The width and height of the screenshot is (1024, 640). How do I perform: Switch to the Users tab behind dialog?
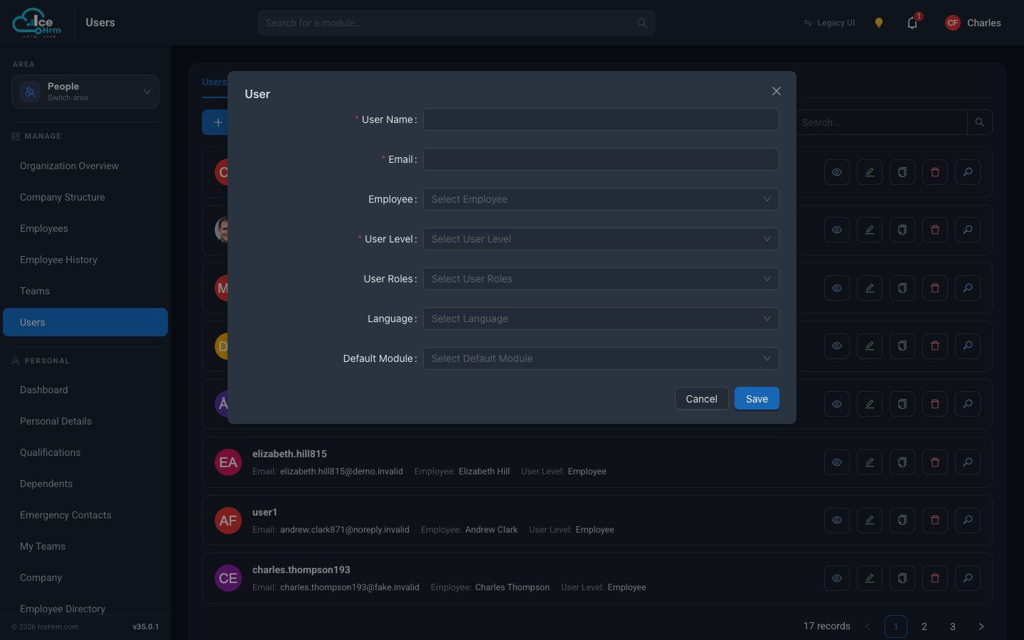tap(214, 82)
